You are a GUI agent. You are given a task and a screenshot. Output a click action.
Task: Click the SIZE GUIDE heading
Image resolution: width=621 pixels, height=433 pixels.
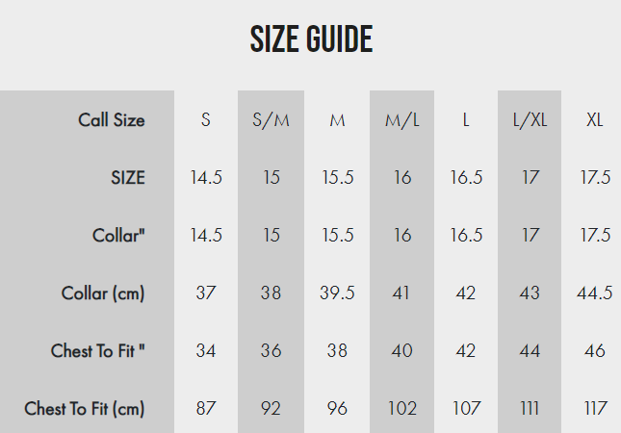coord(311,38)
